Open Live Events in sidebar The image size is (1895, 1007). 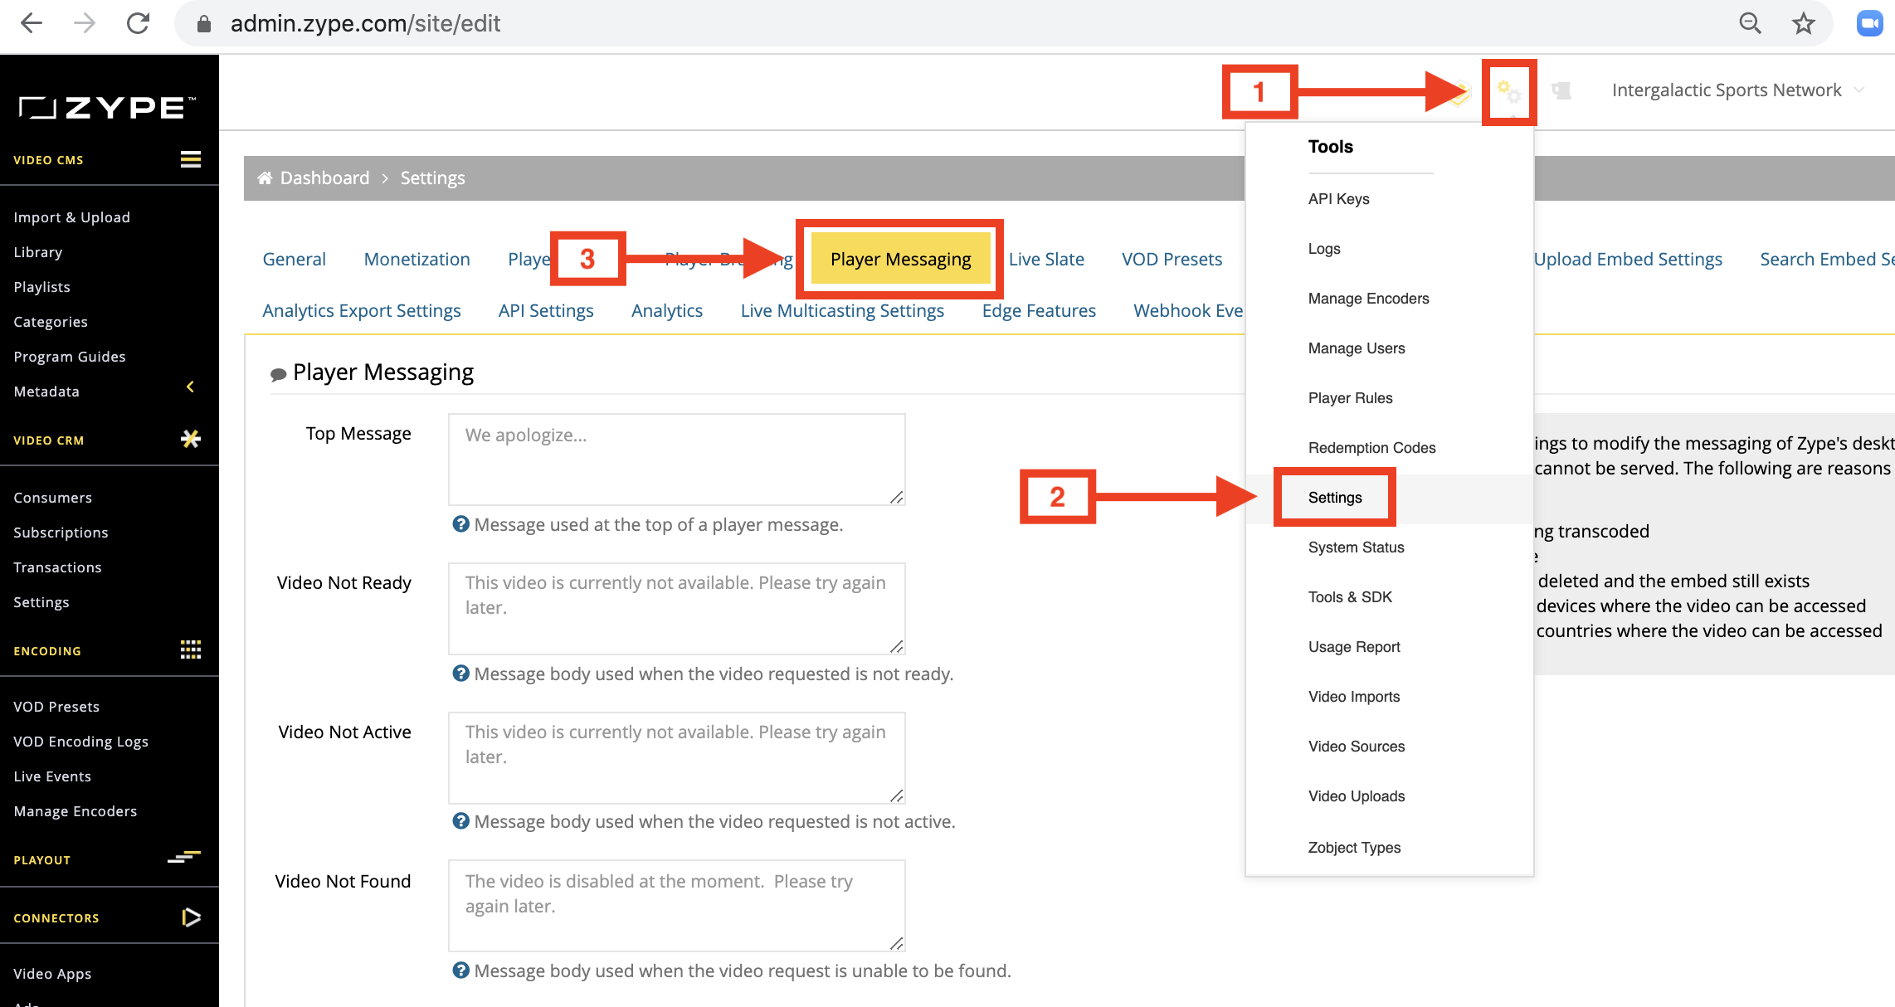click(52, 776)
